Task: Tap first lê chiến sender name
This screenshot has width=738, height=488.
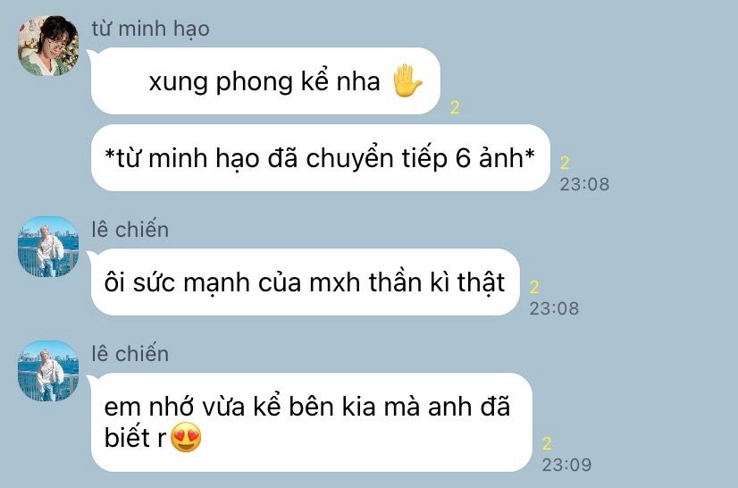Action: pyautogui.click(x=130, y=230)
